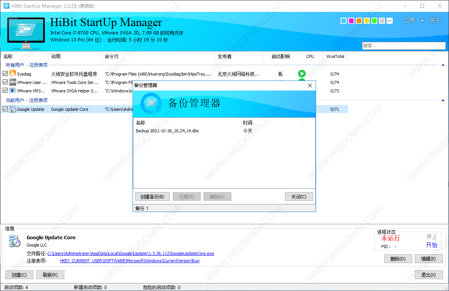The image size is (449, 291).
Task: Click the Google Update Core icon in the info panel
Action: [x=14, y=241]
